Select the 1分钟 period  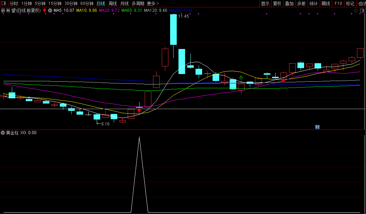pyautogui.click(x=26, y=3)
